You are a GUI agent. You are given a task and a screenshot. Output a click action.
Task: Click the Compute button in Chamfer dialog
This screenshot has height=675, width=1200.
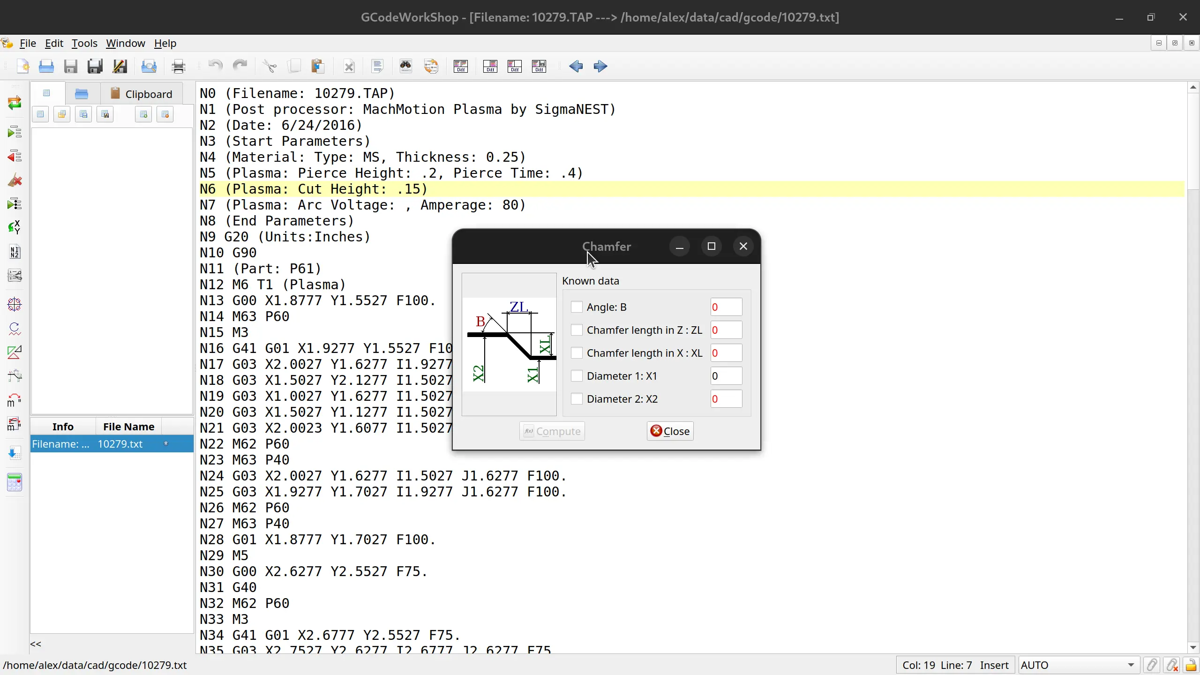[x=552, y=431]
